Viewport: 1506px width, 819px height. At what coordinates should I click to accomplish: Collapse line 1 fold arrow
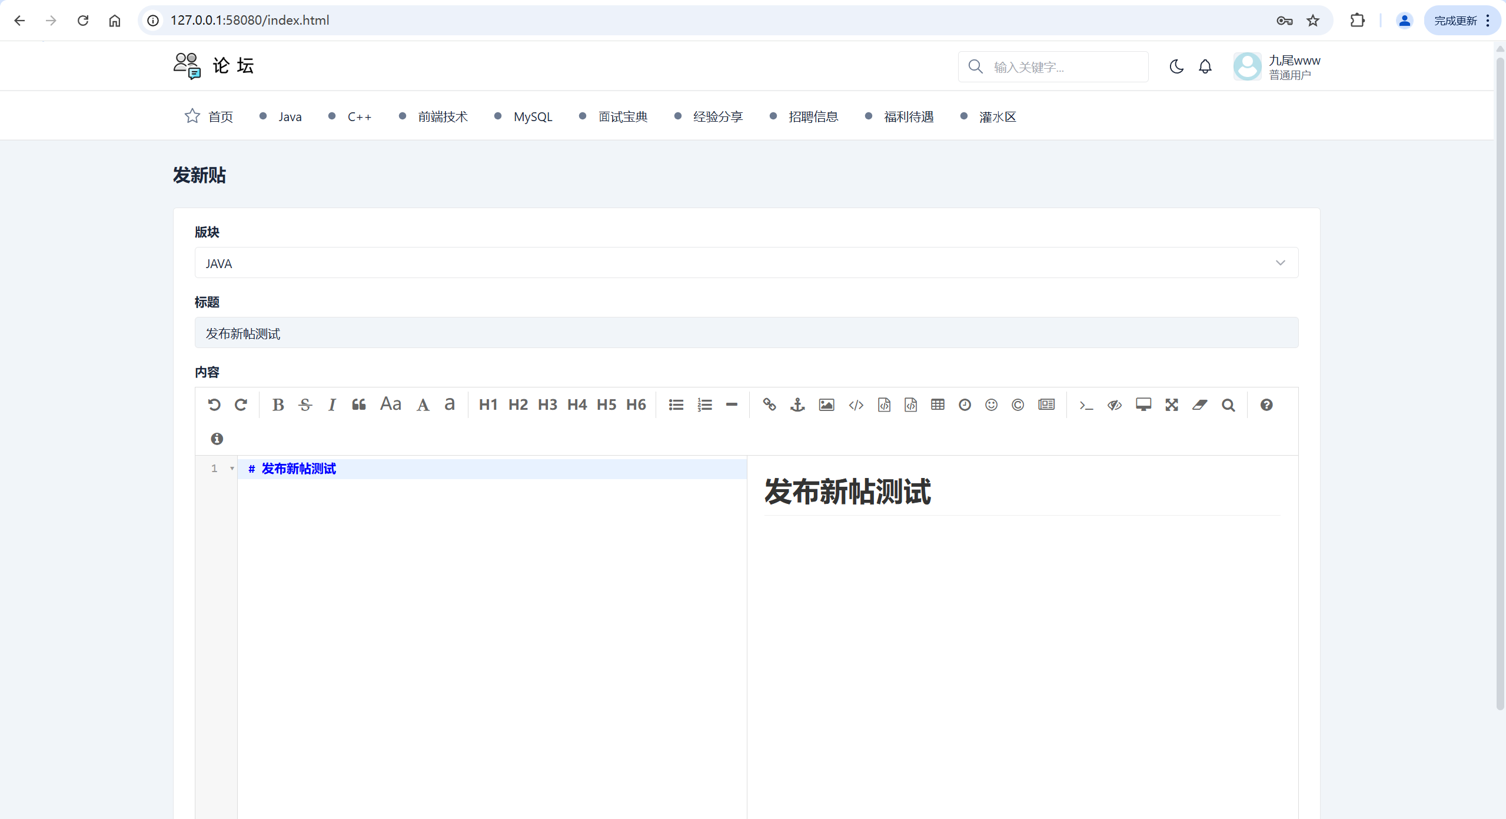click(232, 469)
